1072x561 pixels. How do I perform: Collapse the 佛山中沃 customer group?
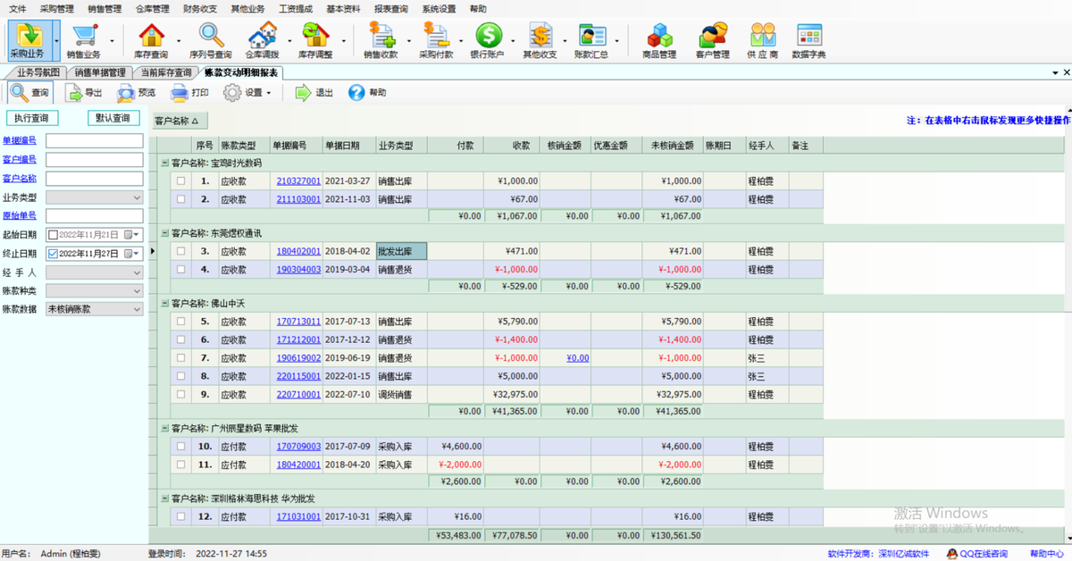point(164,304)
